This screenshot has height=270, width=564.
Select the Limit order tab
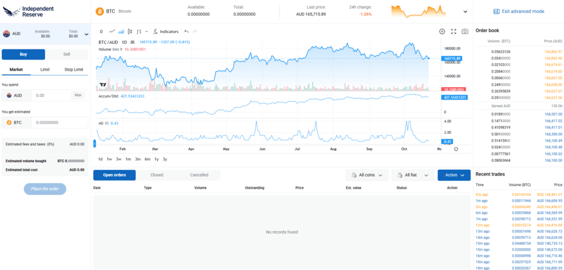click(45, 70)
